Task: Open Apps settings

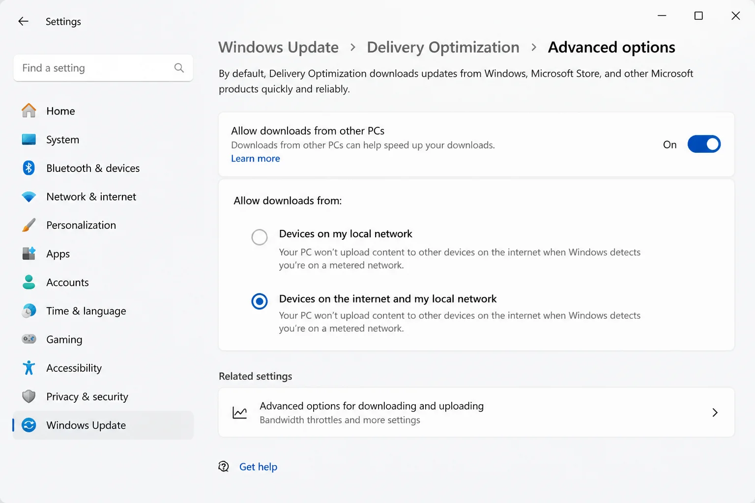Action: (103, 253)
